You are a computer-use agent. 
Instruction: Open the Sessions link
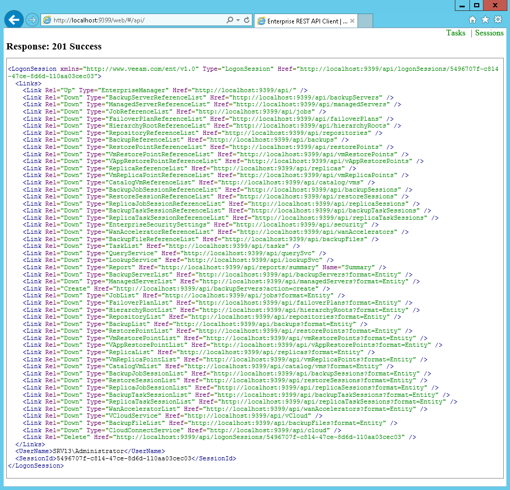pos(489,33)
